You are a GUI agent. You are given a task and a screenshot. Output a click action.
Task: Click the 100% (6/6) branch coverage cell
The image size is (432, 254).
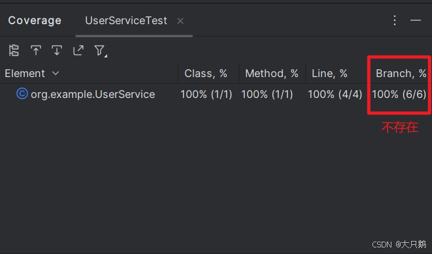[x=399, y=95]
